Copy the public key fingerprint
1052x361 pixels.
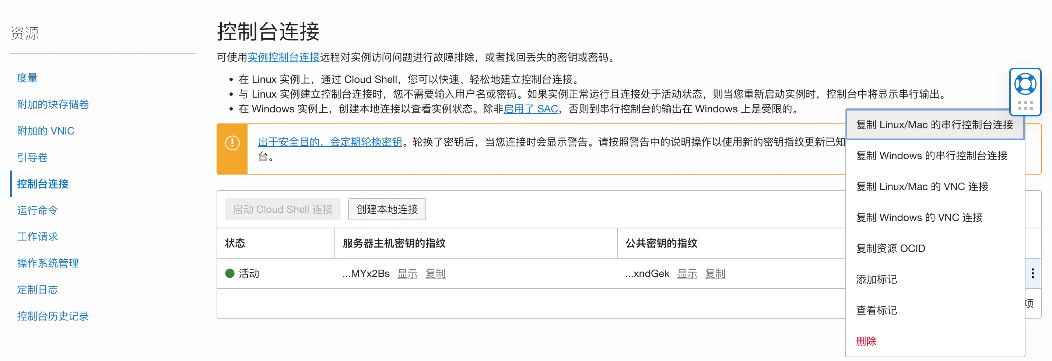click(715, 273)
